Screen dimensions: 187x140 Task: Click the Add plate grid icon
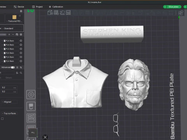pyautogui.click(x=56, y=12)
